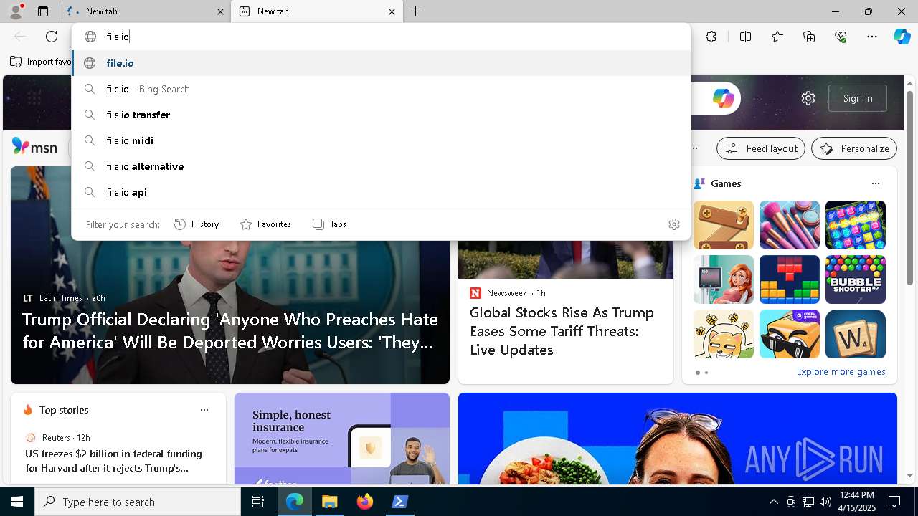Open the Newsweek source label
The image size is (918, 516).
pyautogui.click(x=506, y=293)
